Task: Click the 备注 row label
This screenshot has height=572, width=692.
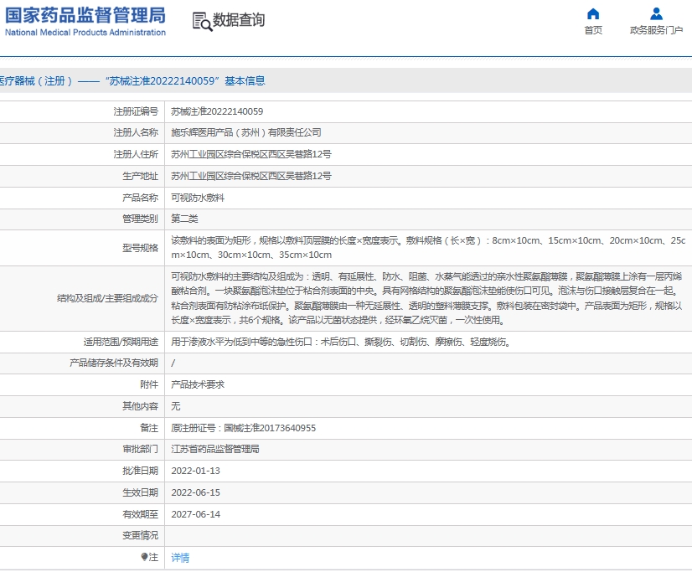Action: 149,428
